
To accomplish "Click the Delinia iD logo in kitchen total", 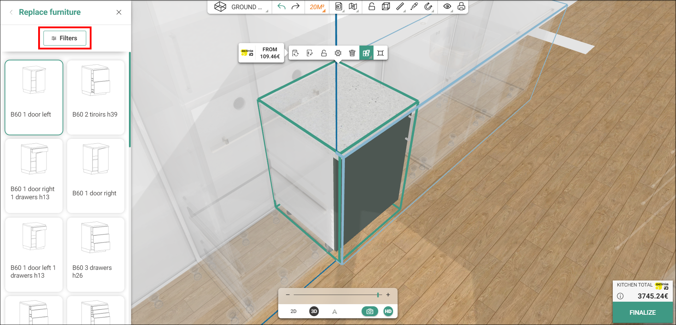I will tap(662, 285).
